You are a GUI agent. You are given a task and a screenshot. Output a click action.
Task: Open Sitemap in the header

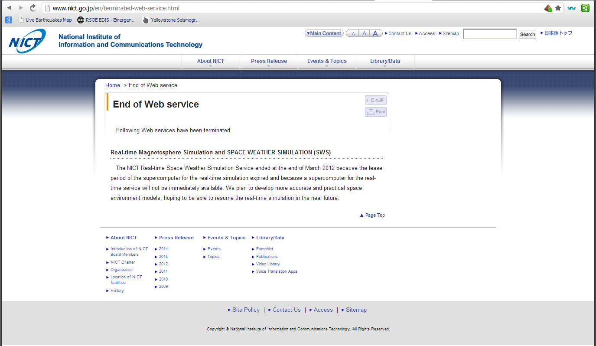[x=451, y=33]
